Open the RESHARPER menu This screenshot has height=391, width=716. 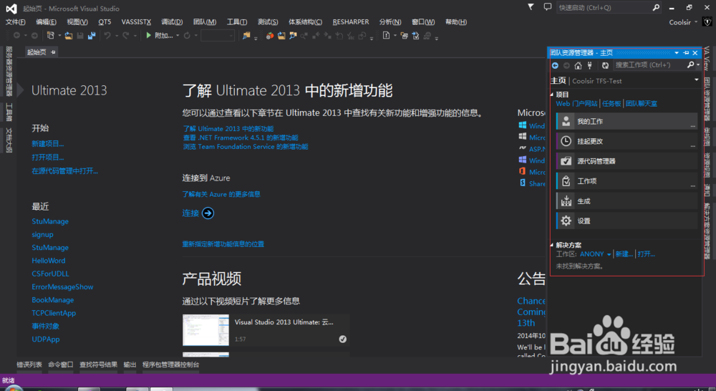pos(351,22)
